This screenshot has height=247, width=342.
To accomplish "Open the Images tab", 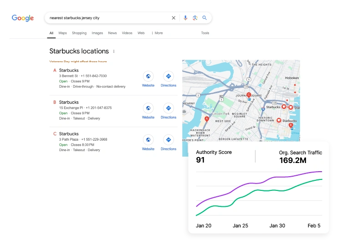I will coord(97,33).
